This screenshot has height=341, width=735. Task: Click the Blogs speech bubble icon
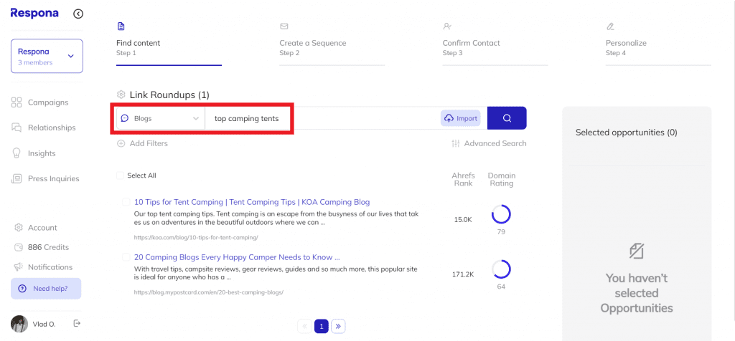point(125,118)
